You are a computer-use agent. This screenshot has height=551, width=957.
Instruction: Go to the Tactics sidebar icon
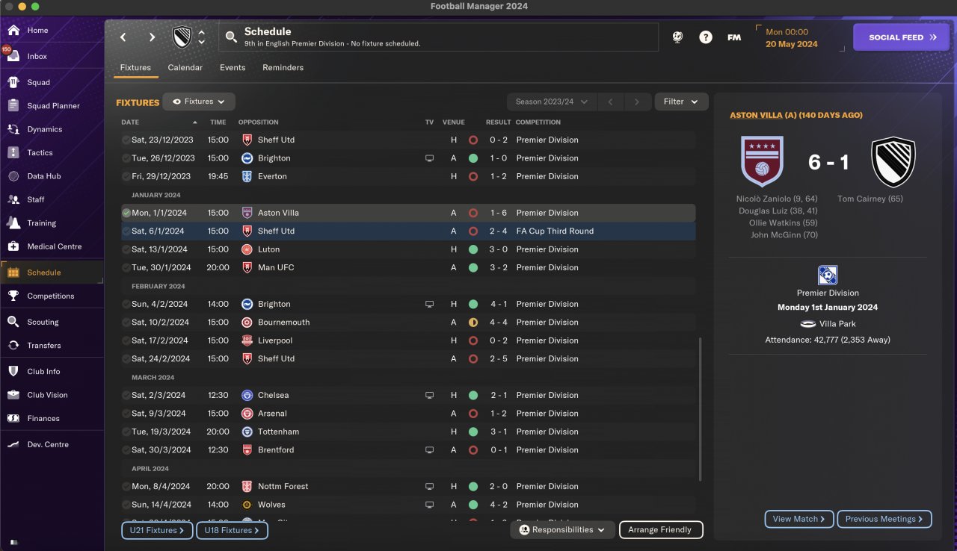click(x=13, y=152)
